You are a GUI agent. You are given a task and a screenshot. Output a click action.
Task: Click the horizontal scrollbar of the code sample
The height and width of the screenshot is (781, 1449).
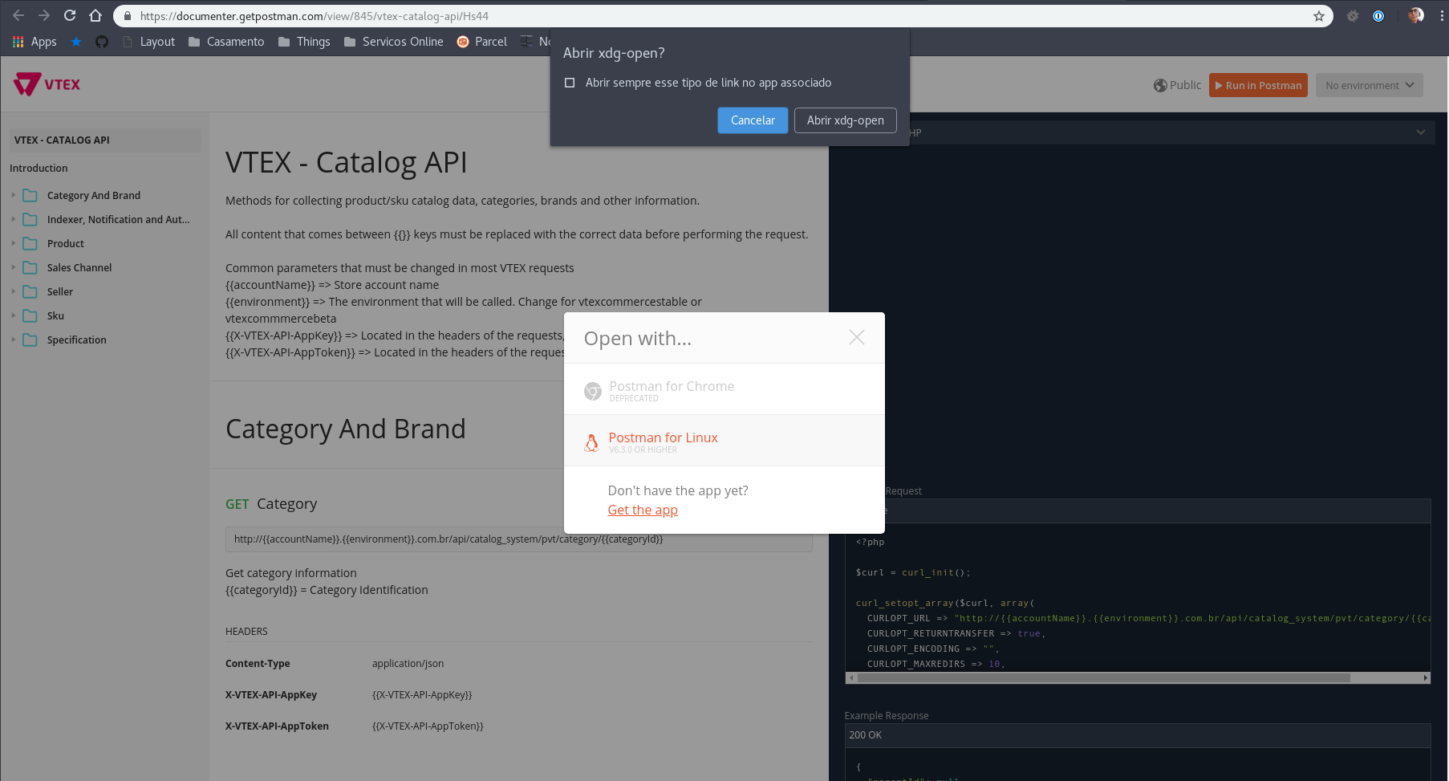pos(1104,678)
